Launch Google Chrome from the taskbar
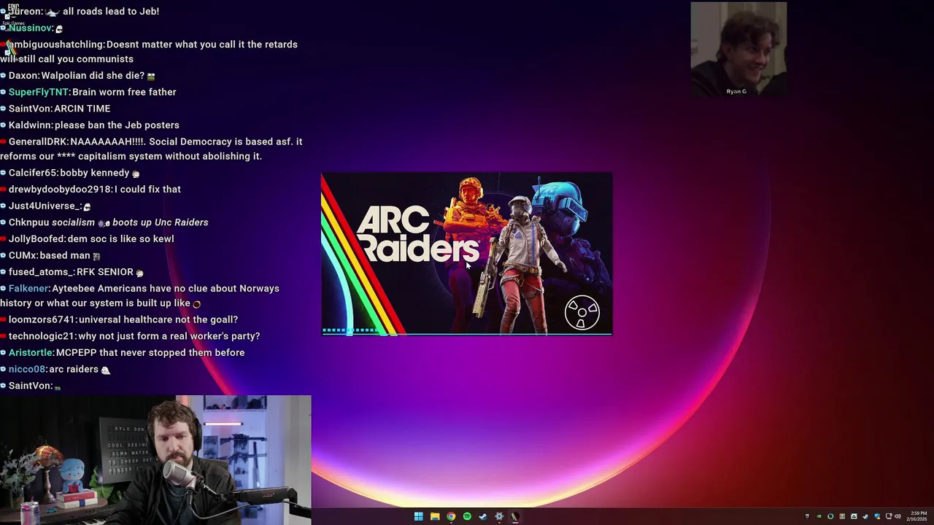The height and width of the screenshot is (525, 934). coord(451,516)
